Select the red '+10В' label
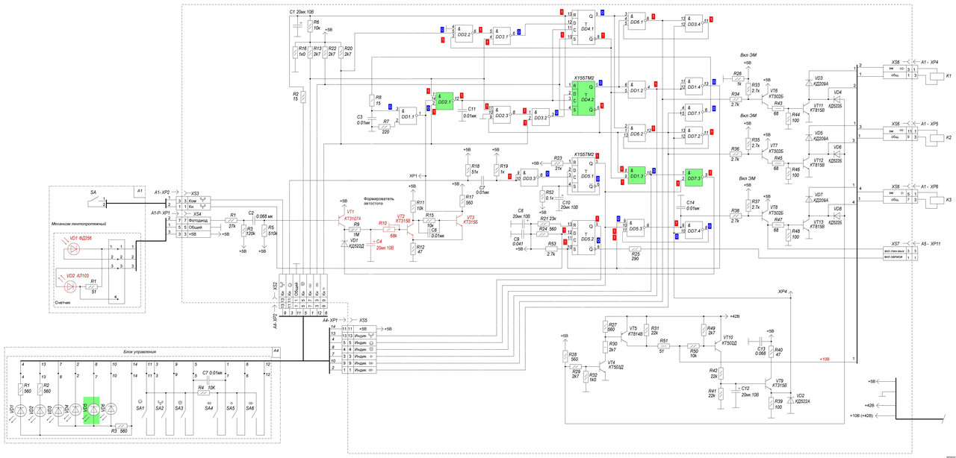The width and height of the screenshot is (956, 458). click(x=825, y=359)
